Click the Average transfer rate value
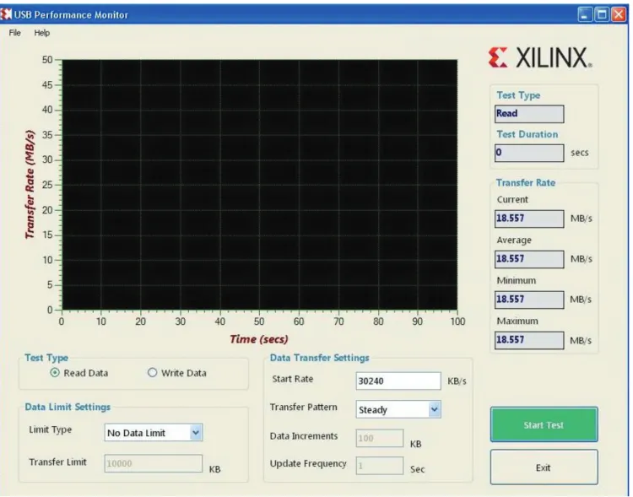 [529, 259]
